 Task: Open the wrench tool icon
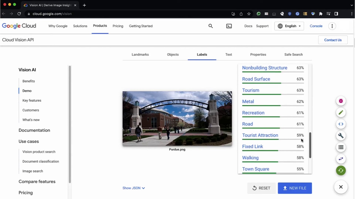[341, 136]
